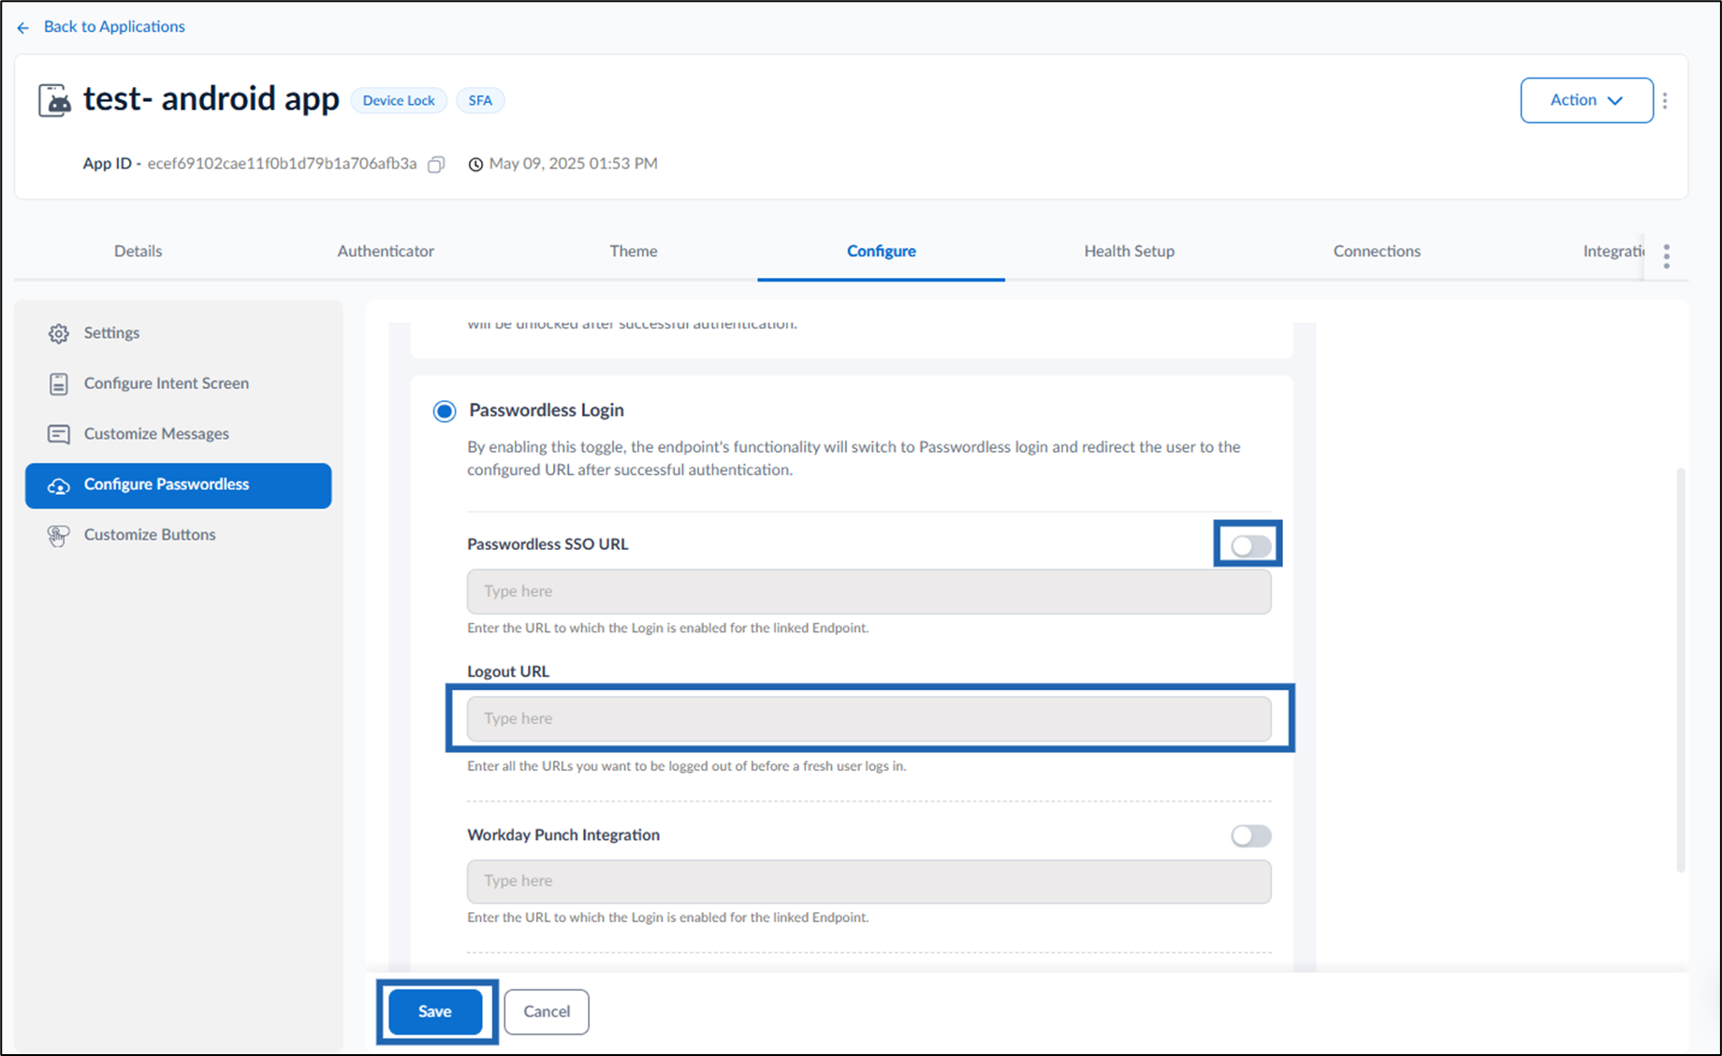Open Customize Buttons sidebar item

178,535
